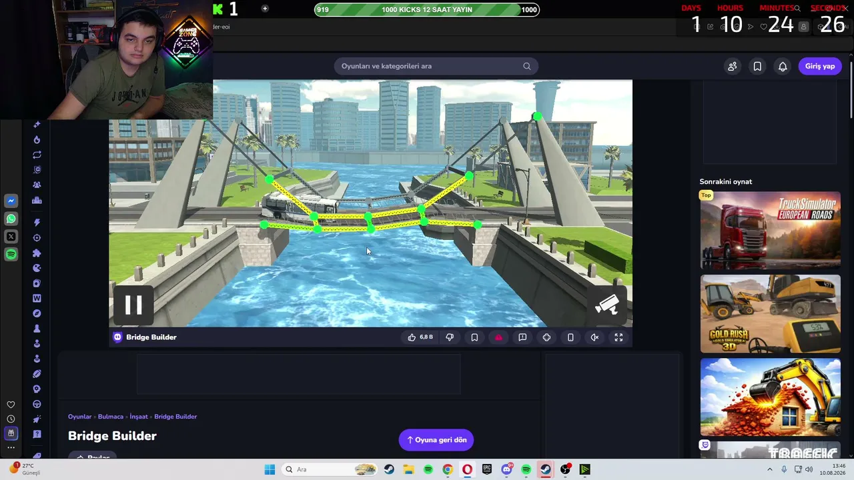Open the Pac-Man arcade category icon

point(37,268)
